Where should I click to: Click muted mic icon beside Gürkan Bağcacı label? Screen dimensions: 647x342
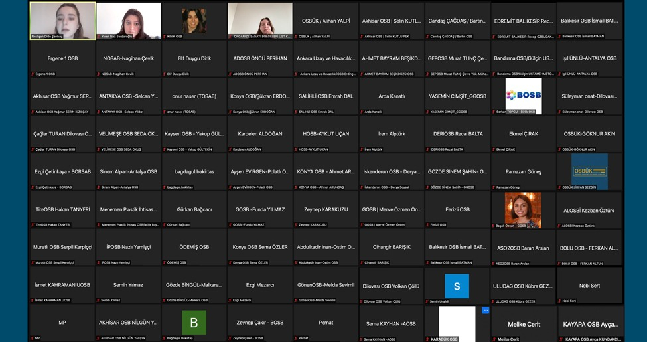(x=165, y=224)
